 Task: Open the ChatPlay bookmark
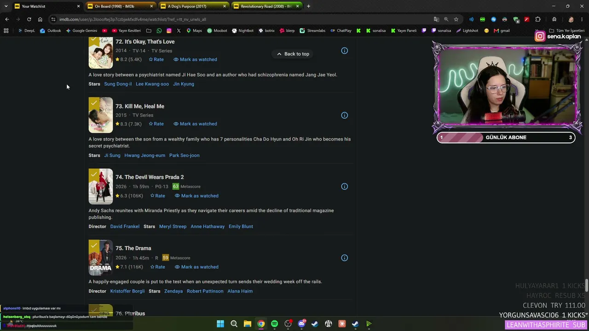point(341,31)
